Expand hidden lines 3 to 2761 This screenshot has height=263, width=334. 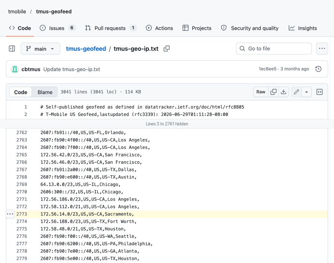pyautogui.click(x=167, y=124)
